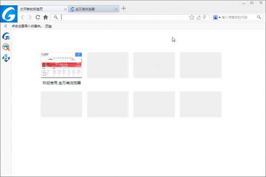Click the lightning speed mode icon
The height and width of the screenshot is (177, 266).
pos(205,17)
